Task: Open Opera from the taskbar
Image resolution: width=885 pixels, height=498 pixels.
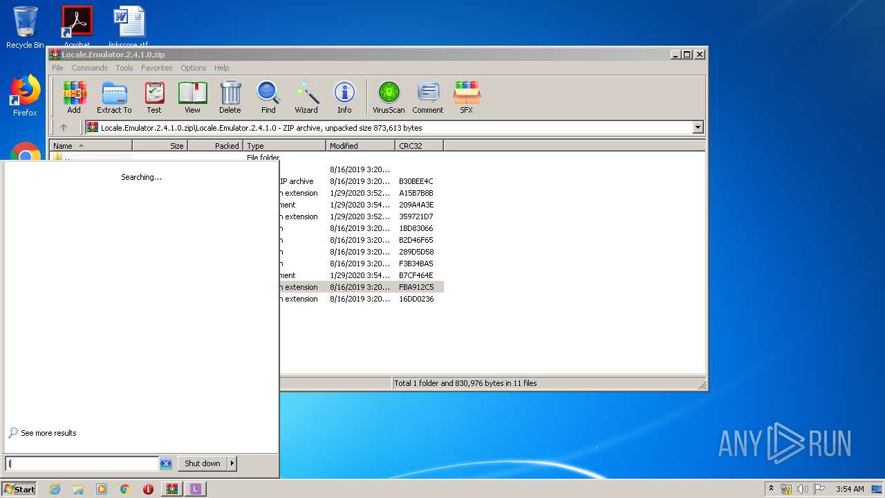Action: [x=148, y=489]
